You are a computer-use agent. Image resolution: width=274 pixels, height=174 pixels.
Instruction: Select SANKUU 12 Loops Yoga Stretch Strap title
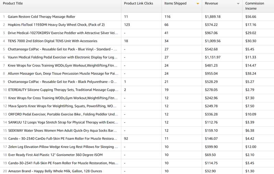63,122
